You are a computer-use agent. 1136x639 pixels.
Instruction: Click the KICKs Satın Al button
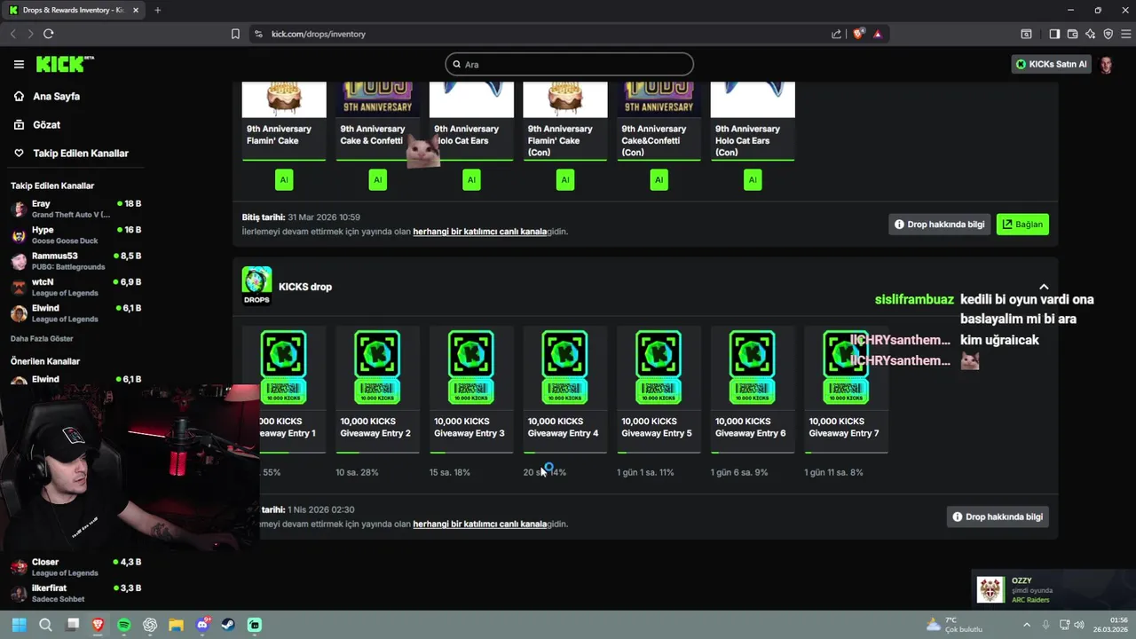[1051, 64]
